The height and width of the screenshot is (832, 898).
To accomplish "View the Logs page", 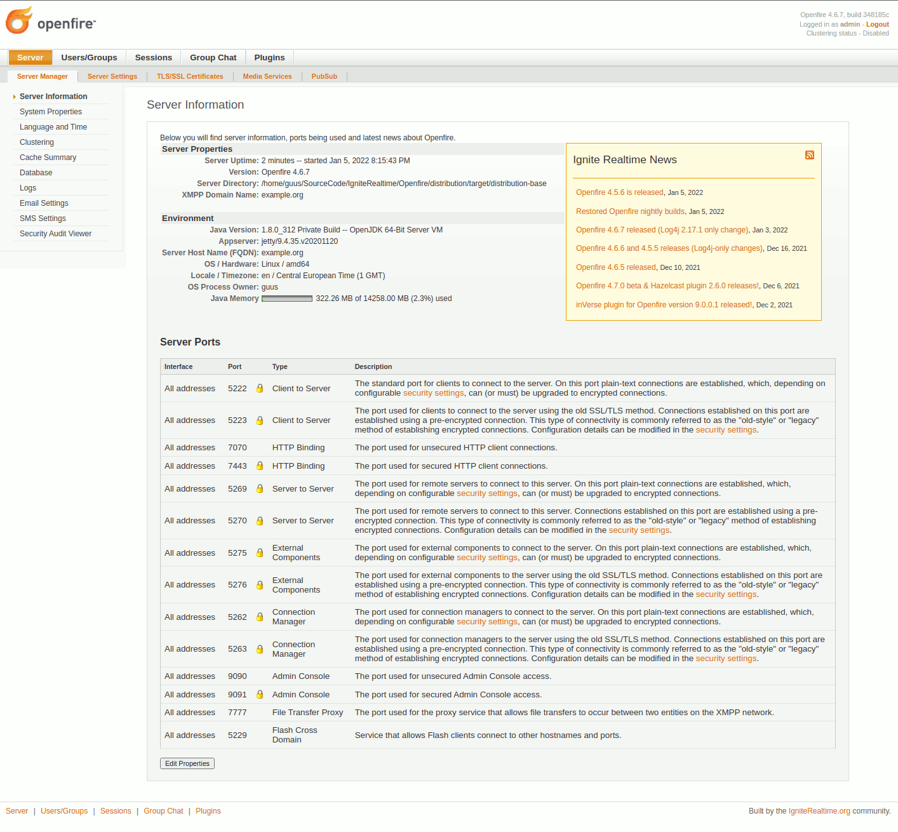I will [x=28, y=188].
